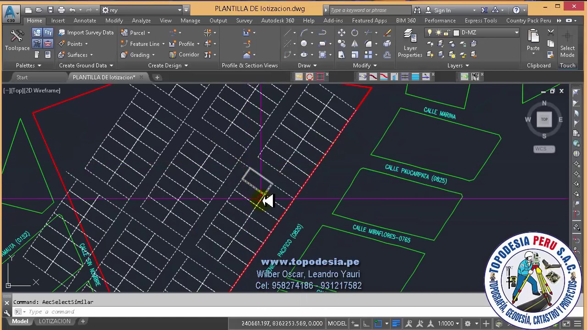
Task: Toggle the MODEL space status button
Action: coord(337,323)
